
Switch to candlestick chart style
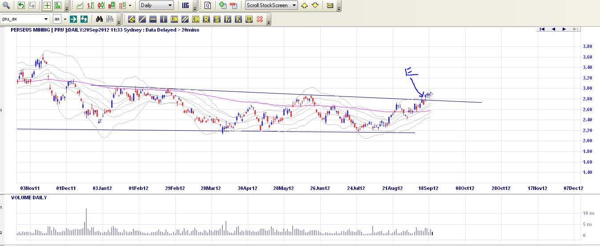[x=101, y=5]
